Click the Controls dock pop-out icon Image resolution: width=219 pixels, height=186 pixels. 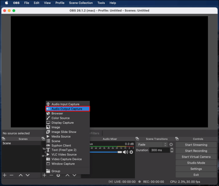[177, 139]
